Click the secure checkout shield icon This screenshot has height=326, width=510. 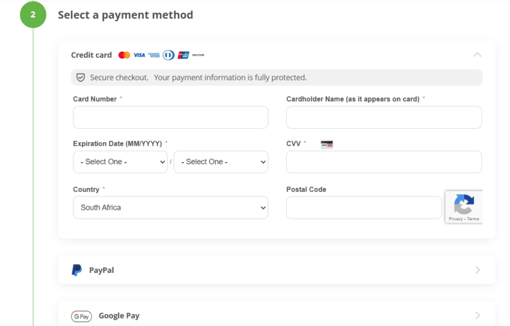tap(80, 78)
